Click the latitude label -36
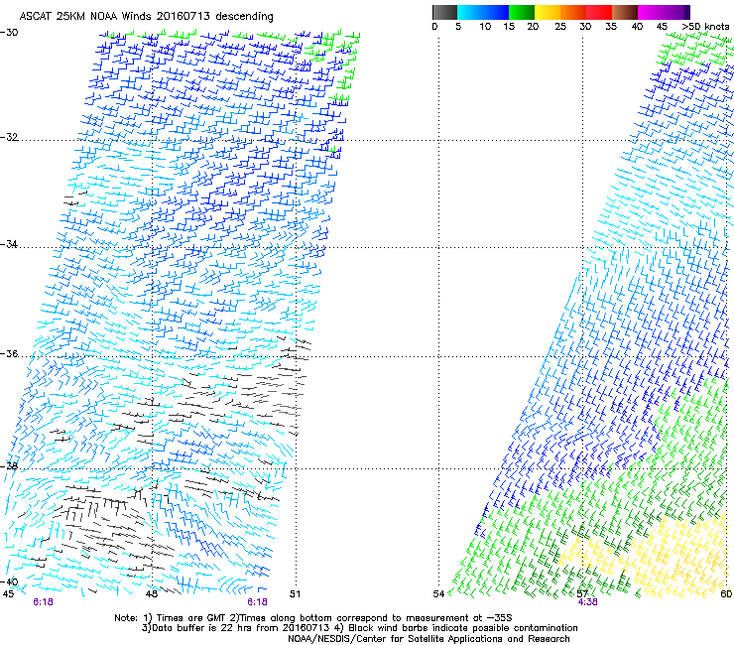Viewport: 734px width, 645px height. click(x=9, y=353)
